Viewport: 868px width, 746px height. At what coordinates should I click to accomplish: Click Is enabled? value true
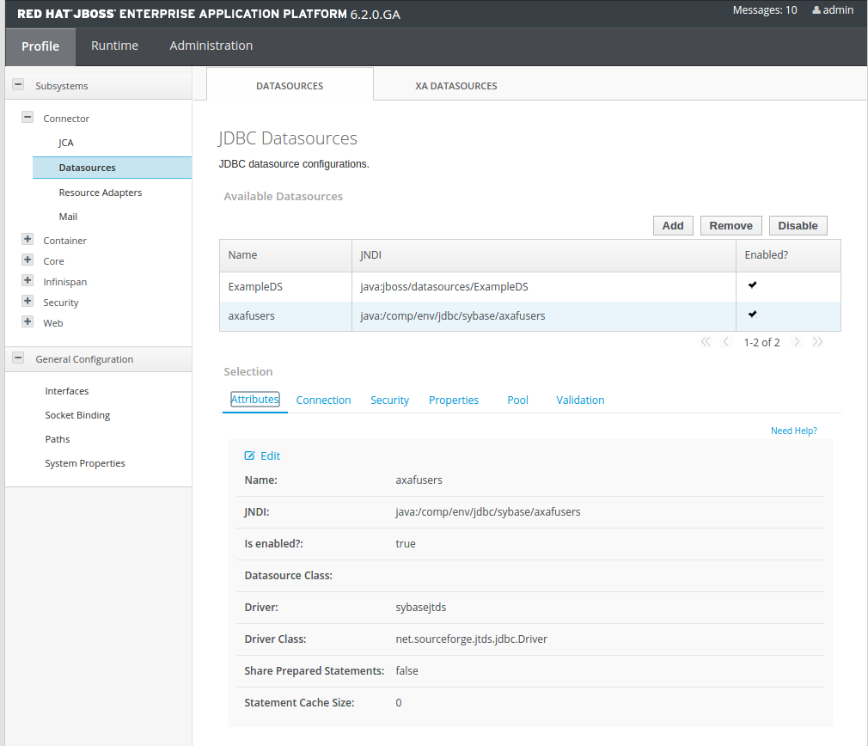click(406, 544)
